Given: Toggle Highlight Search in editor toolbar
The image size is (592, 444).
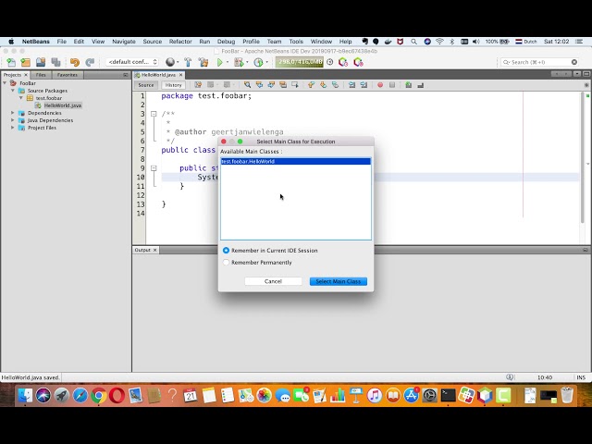Looking at the screenshot, I should (283, 85).
